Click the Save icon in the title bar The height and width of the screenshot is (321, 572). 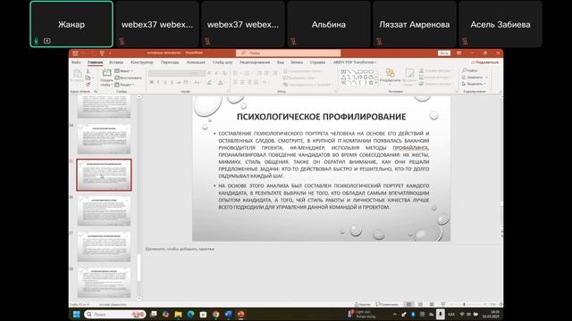(75, 53)
